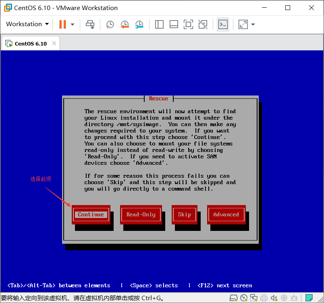Click the stretch guest display icon
Viewport: 324px width, 303px height.
[243, 24]
